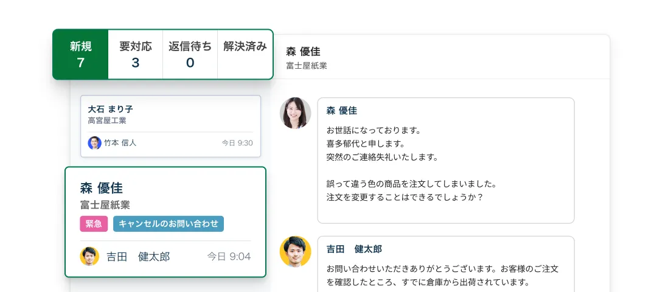
Task: Select the 返信待ち tab
Action: point(190,55)
